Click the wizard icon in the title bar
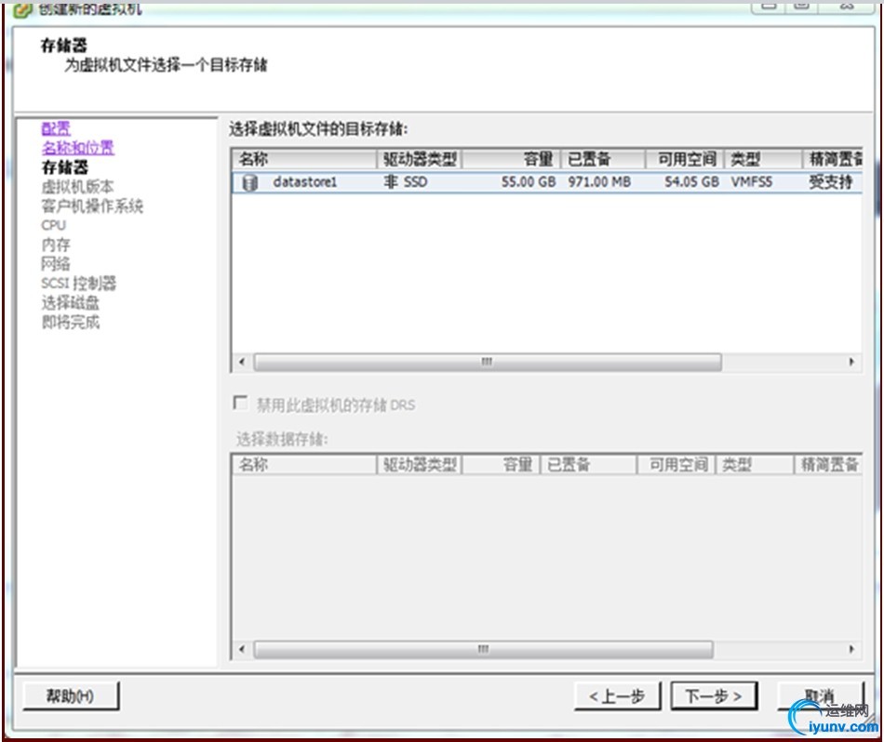The image size is (884, 742). point(22,9)
